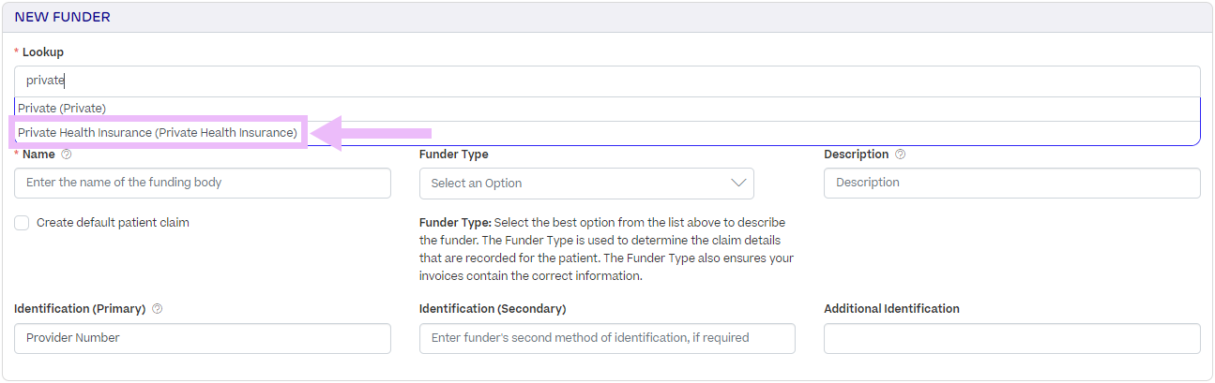Click the 'Identification (Secondary)' label
Screen dimensions: 1215x383
[x=493, y=309]
